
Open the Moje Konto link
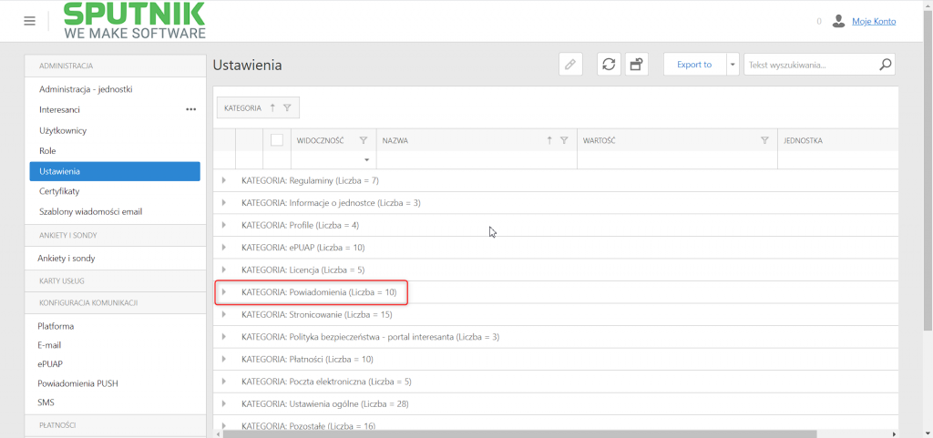[x=874, y=21]
